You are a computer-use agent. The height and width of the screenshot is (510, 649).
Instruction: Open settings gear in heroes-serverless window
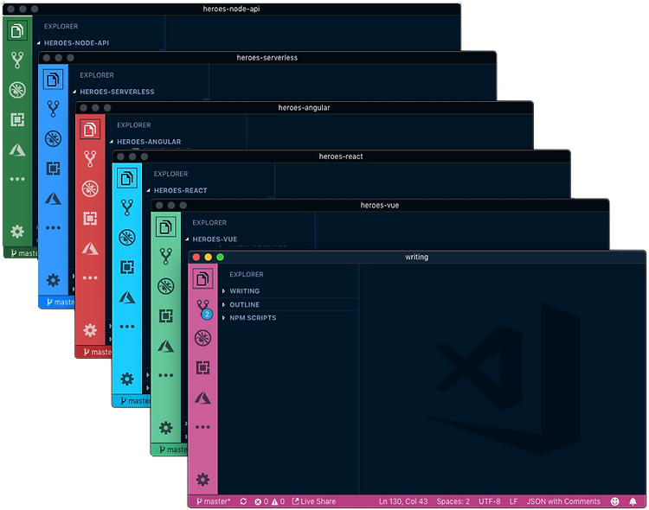point(53,280)
